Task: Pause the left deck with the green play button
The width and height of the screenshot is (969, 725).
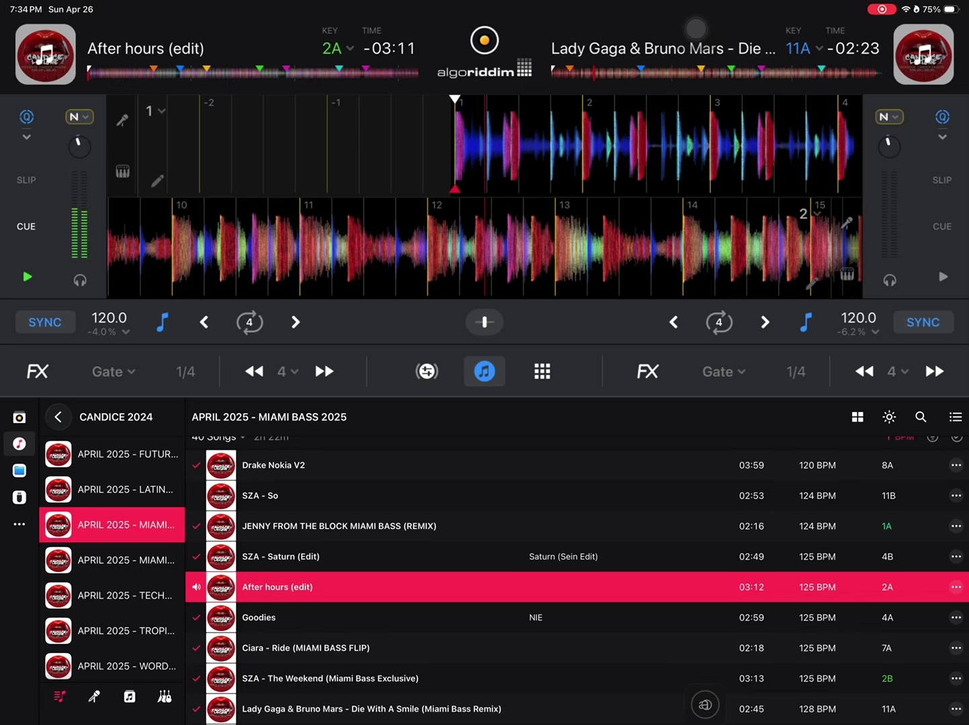Action: pos(27,277)
